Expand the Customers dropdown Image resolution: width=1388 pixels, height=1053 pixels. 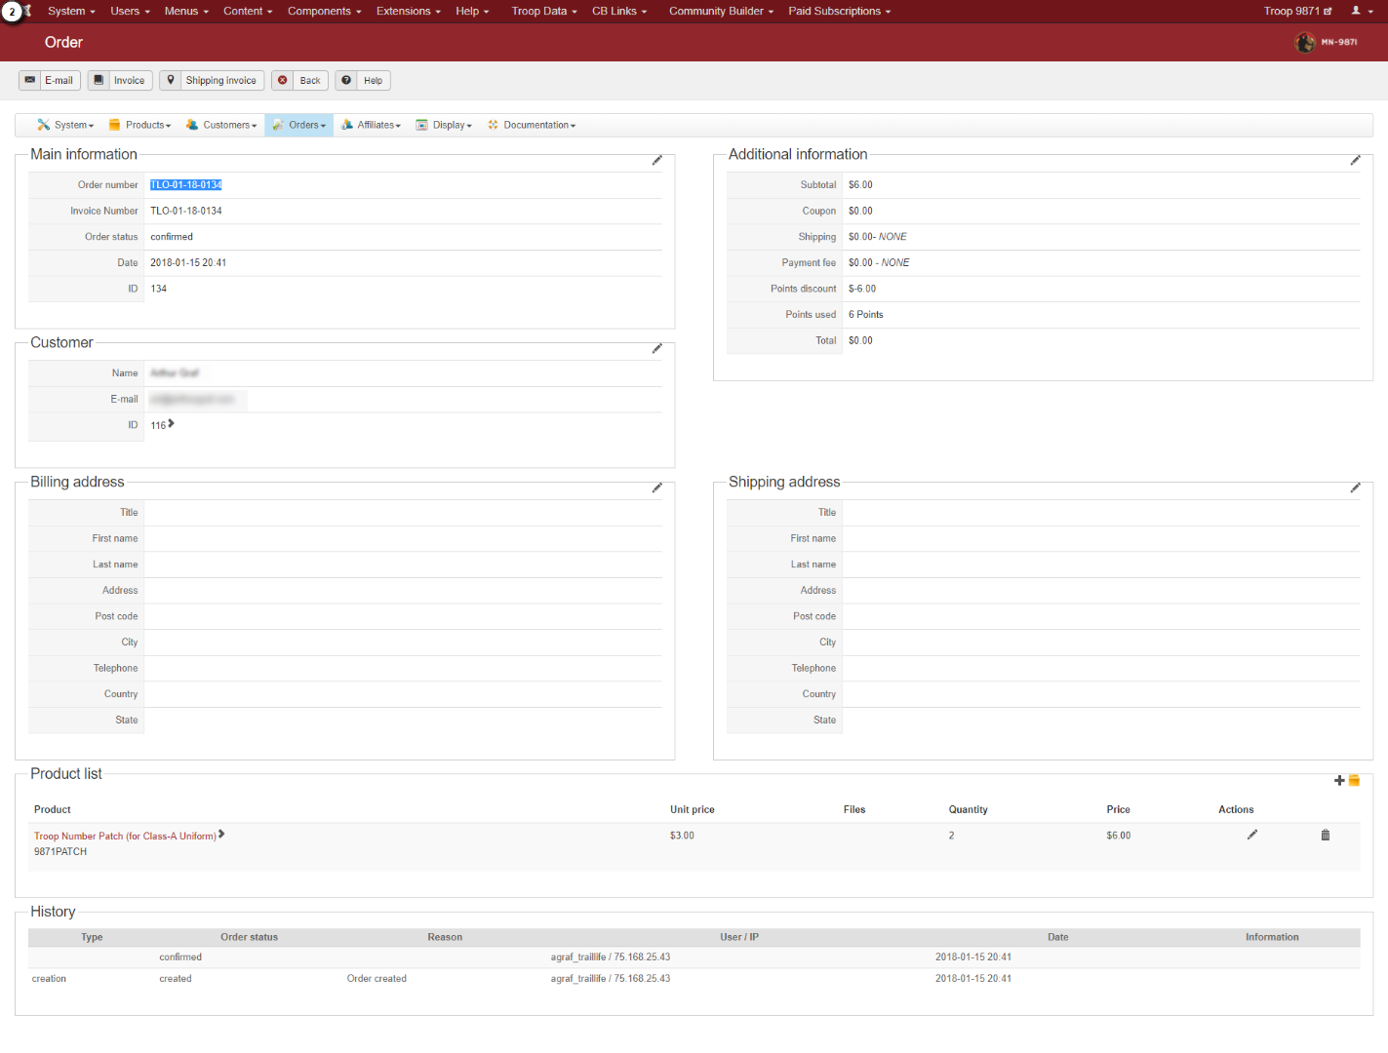221,126
